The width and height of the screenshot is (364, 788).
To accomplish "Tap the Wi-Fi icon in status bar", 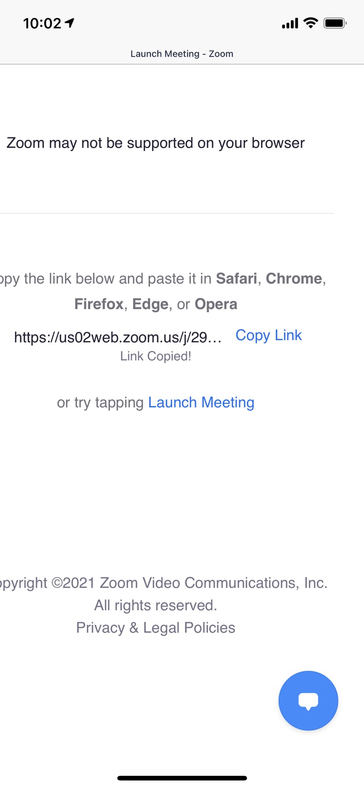I will [x=310, y=23].
